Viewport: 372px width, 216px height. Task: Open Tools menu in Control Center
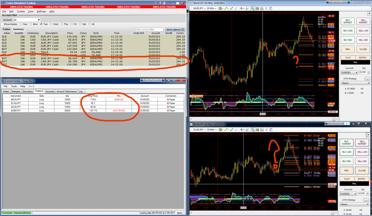14,86
